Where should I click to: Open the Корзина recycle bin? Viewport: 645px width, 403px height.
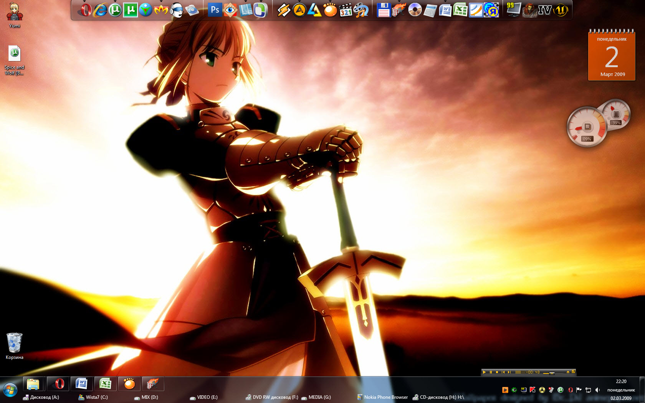click(15, 346)
